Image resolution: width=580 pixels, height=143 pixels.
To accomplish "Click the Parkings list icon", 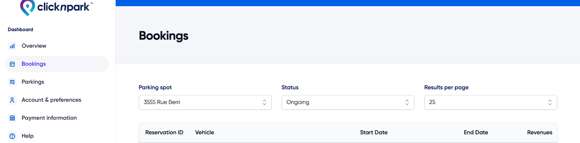I will coord(12,82).
